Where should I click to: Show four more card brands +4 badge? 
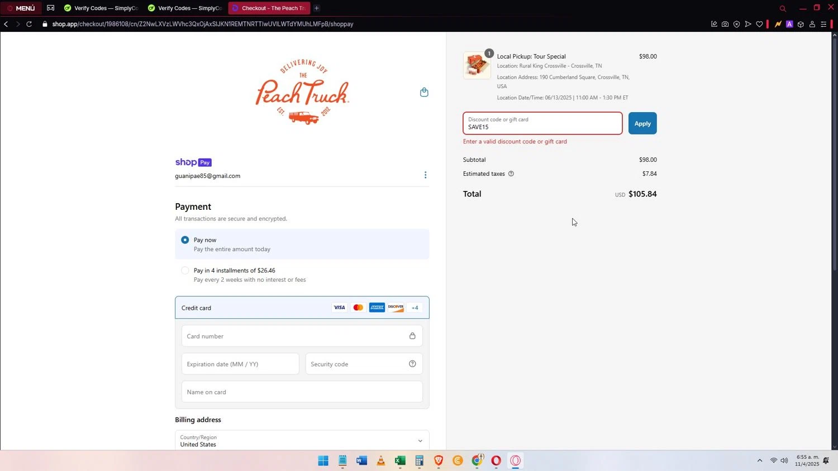pyautogui.click(x=415, y=307)
